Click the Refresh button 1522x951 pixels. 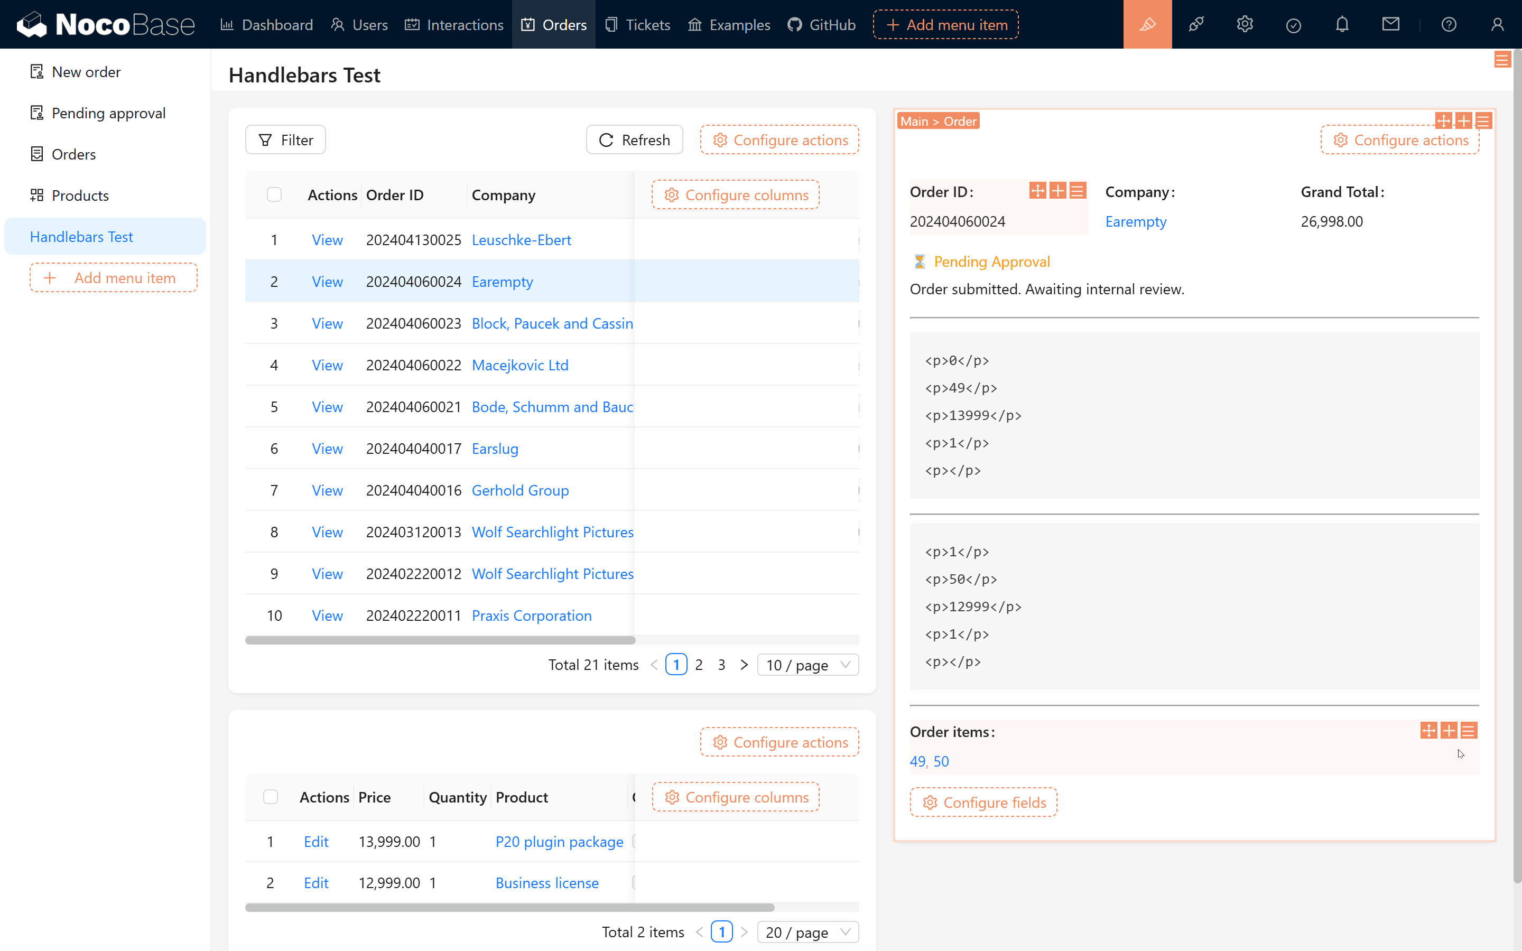pyautogui.click(x=634, y=139)
